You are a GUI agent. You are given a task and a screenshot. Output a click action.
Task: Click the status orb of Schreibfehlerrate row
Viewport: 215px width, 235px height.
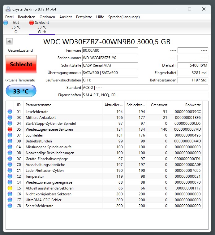[x=10, y=206]
